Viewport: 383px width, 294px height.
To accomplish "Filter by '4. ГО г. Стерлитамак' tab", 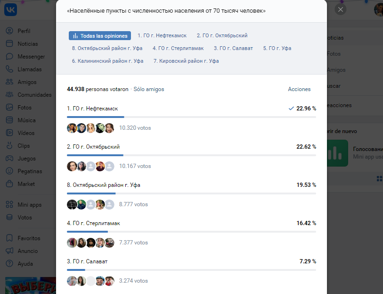I will click(179, 48).
